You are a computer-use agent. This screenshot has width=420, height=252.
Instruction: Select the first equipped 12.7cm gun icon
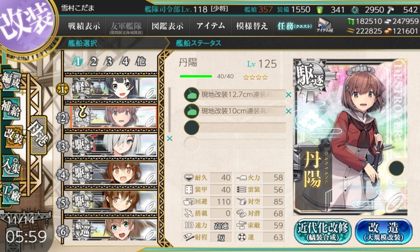(x=191, y=94)
